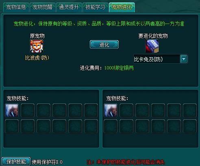Image resolution: width=200 pixels, height=166 pixels.
Task: Switch to the 宠物觉醒 tab
Action: coord(42,7)
